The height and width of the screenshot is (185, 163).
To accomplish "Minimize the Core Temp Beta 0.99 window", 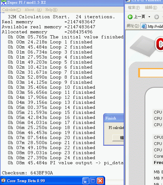I will pyautogui.click(x=86, y=181).
